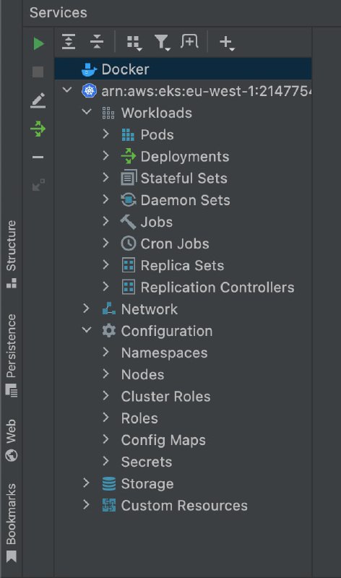Expand the Network section
Image resolution: width=341 pixels, height=578 pixels.
[x=86, y=309]
